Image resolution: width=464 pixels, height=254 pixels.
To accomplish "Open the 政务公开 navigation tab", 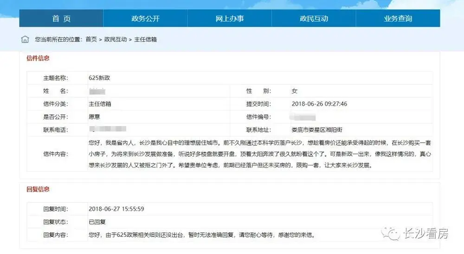I will [145, 19].
